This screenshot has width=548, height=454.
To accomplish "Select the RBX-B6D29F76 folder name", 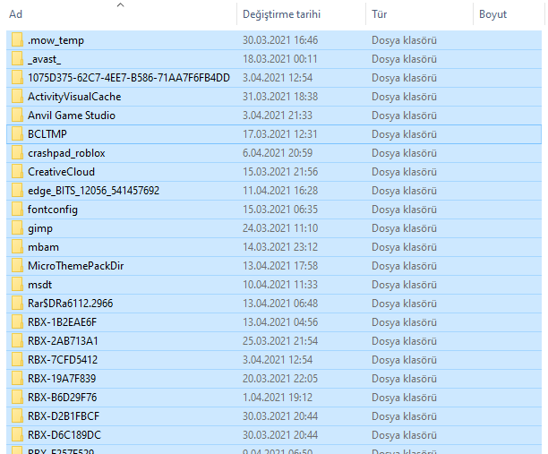I will [x=62, y=398].
